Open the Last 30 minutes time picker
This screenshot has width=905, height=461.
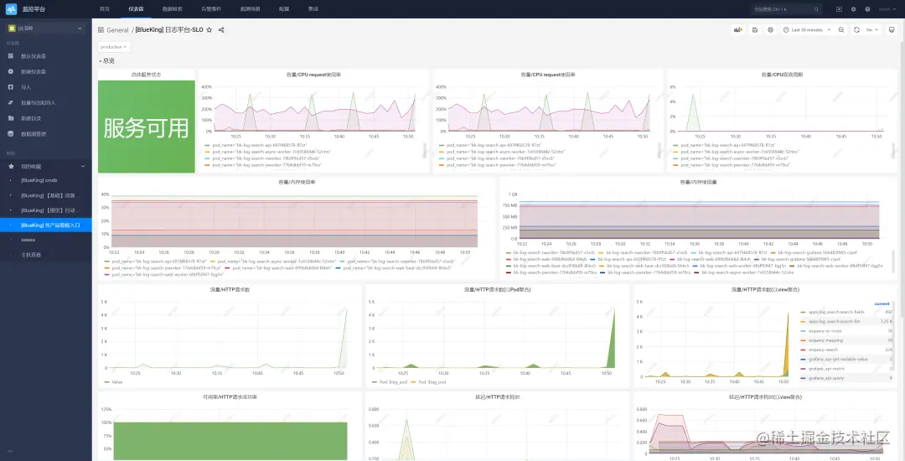[x=807, y=30]
